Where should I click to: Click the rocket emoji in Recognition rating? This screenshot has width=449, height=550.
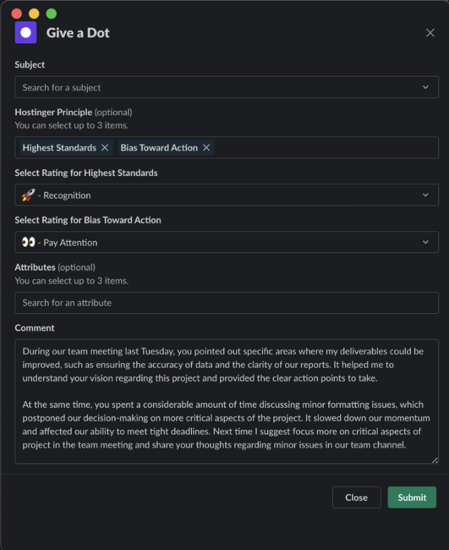[x=28, y=195]
